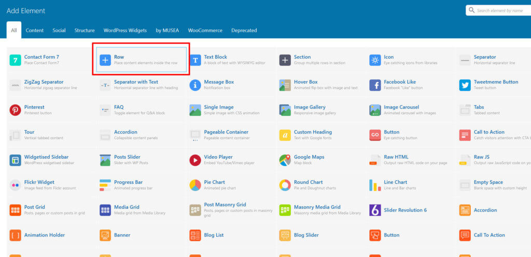Add the Raw HTML element
This screenshot has width=531, height=257.
click(x=411, y=160)
